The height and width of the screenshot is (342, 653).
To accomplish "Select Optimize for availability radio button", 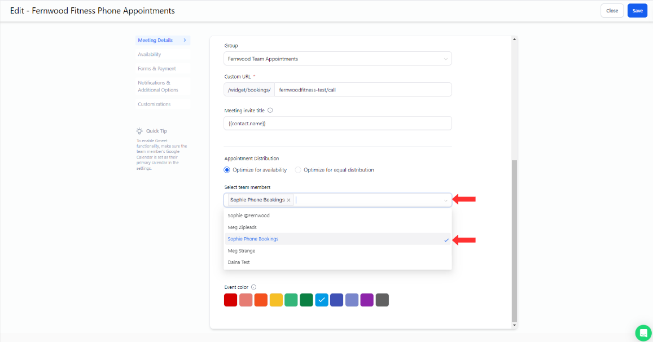I will 227,170.
